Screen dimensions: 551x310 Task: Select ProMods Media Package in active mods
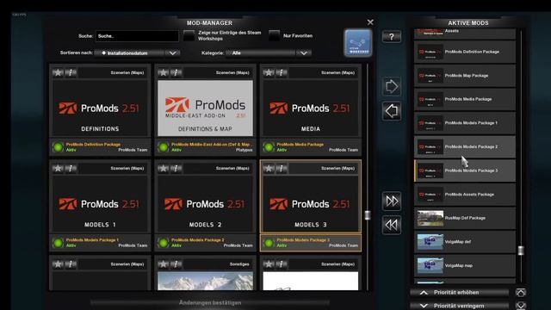pos(465,99)
